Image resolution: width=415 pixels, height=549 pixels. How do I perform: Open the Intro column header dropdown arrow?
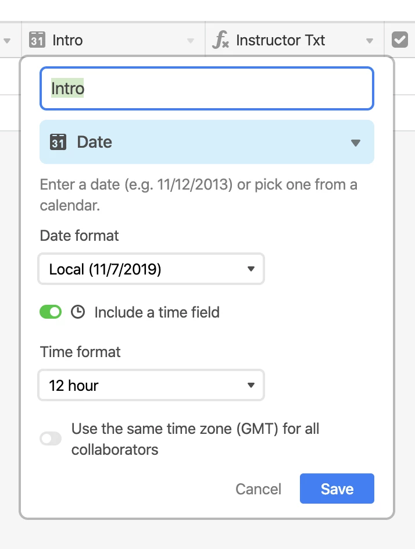[x=190, y=41]
